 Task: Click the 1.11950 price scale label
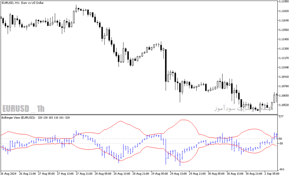(x=283, y=1)
